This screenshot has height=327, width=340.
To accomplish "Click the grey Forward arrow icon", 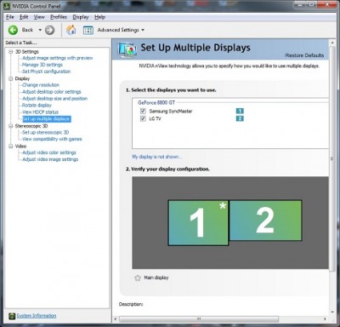I will pos(49,30).
